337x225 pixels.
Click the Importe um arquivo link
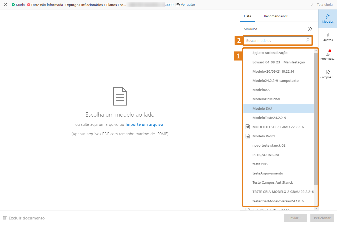pyautogui.click(x=144, y=124)
